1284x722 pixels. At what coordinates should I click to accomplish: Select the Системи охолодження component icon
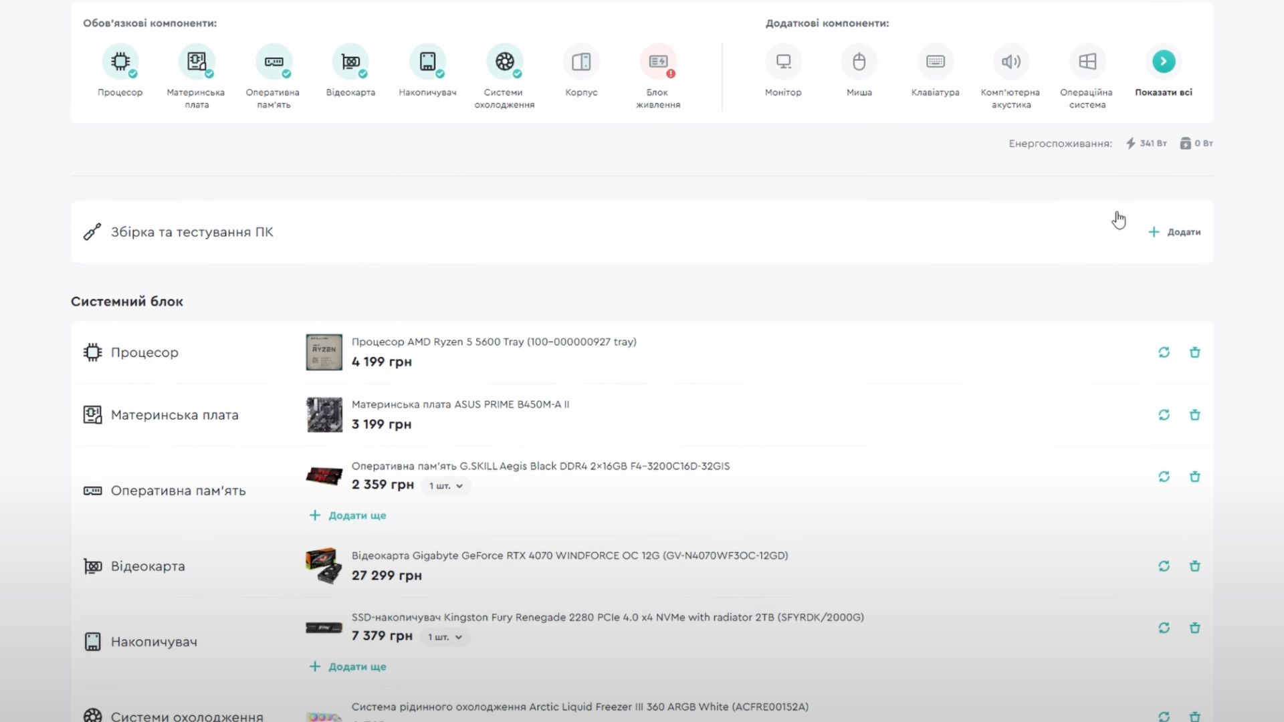504,62
